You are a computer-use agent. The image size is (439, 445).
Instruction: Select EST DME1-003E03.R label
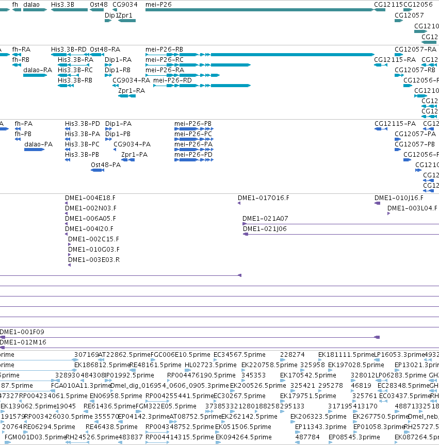click(94, 260)
